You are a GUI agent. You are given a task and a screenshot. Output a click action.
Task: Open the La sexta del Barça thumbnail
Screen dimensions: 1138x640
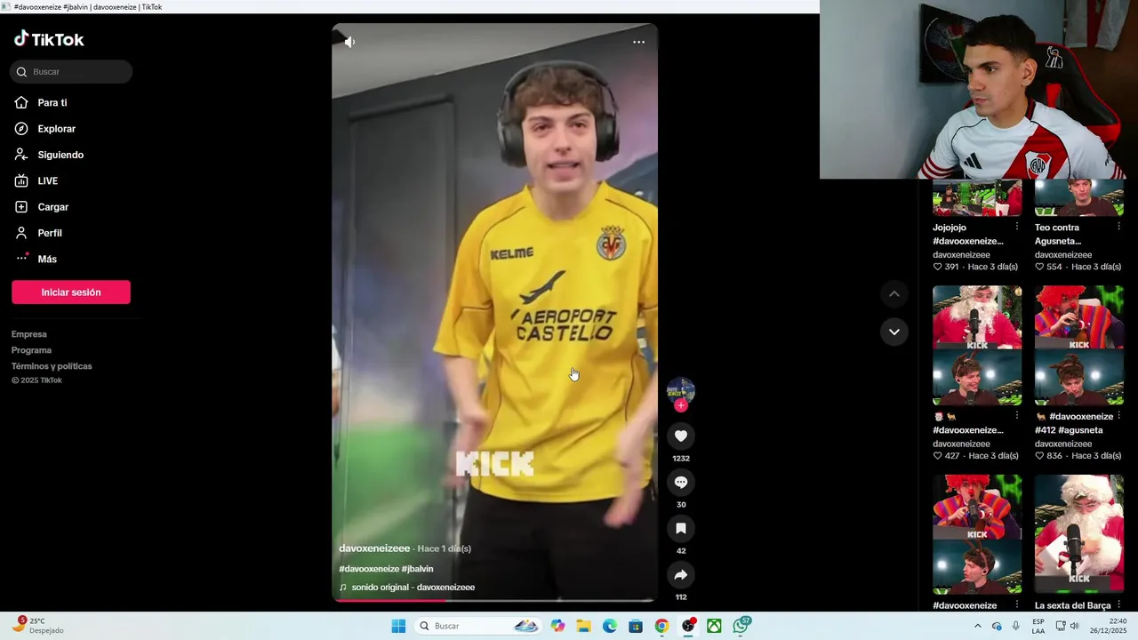pos(1079,534)
